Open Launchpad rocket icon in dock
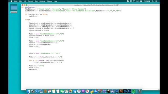 33,91
